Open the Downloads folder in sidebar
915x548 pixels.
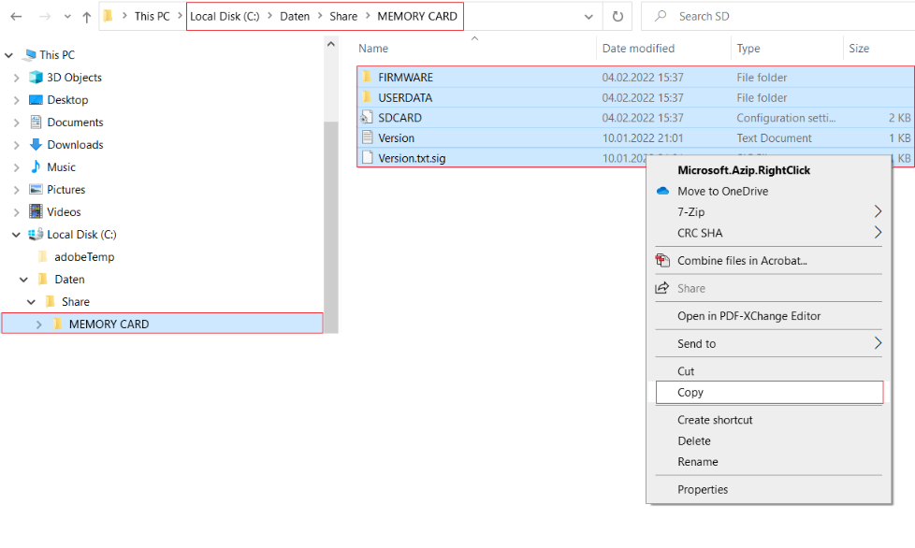[75, 145]
